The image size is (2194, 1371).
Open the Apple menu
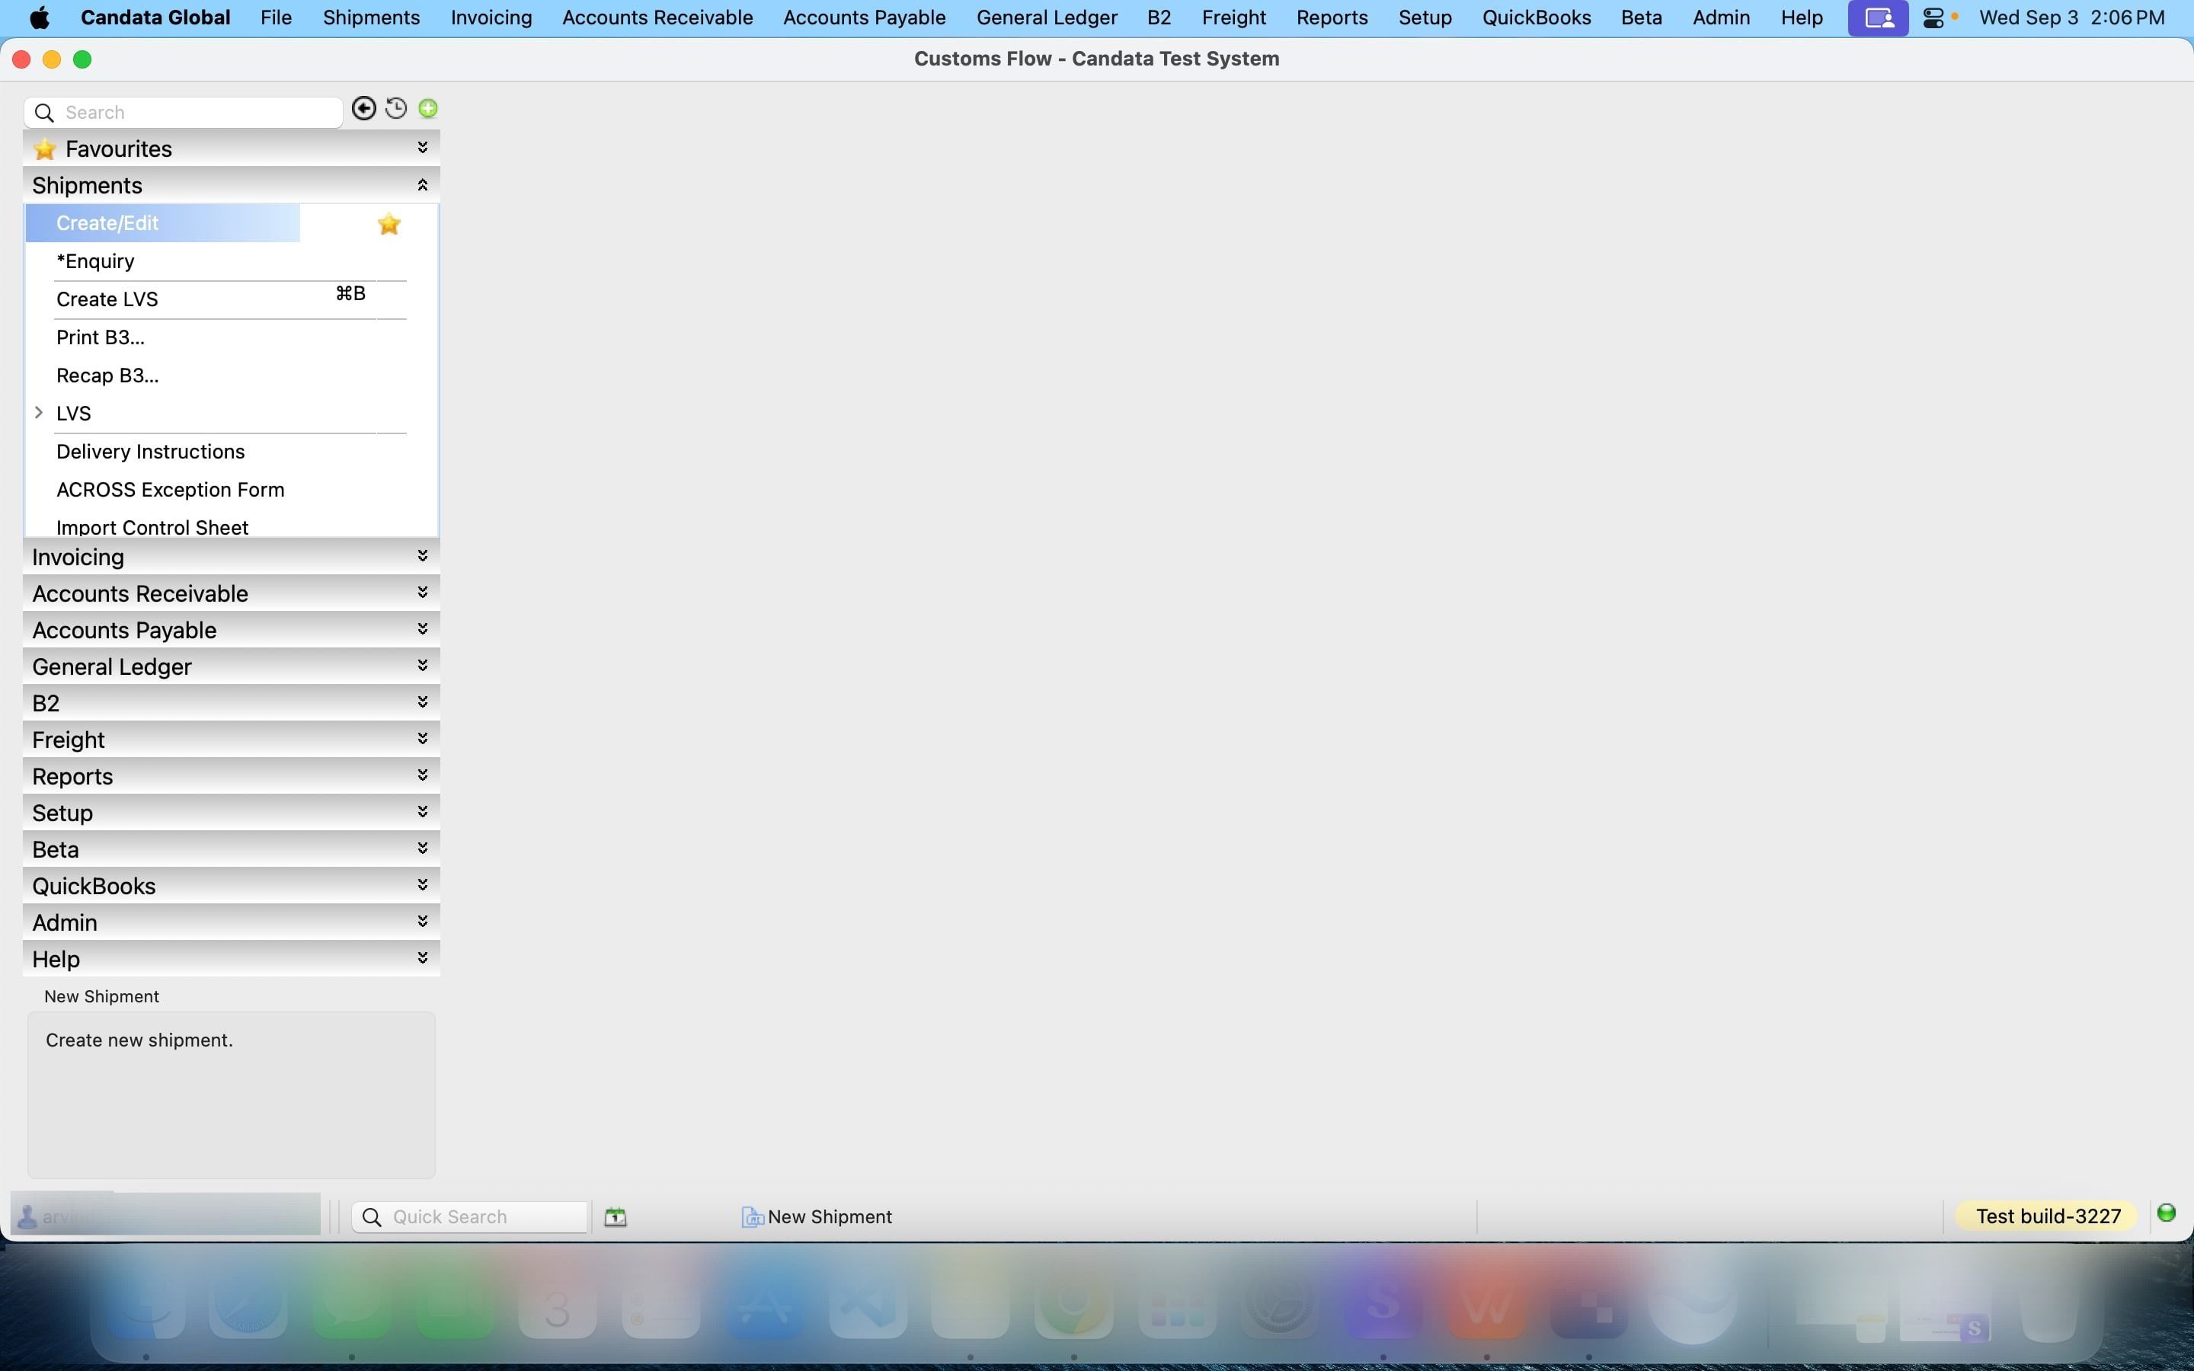(x=39, y=18)
